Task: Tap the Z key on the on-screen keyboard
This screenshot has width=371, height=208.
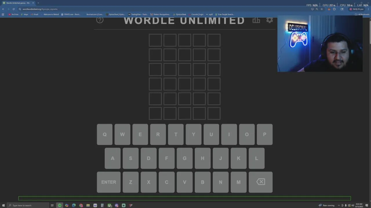Action: pyautogui.click(x=130, y=182)
